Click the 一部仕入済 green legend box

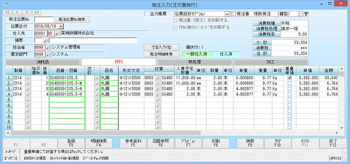click(x=196, y=54)
